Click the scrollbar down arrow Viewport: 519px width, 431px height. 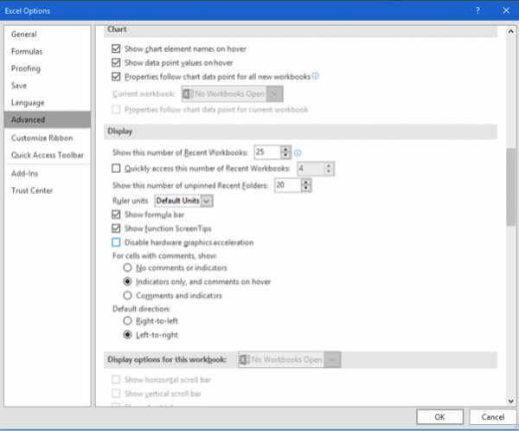(510, 401)
